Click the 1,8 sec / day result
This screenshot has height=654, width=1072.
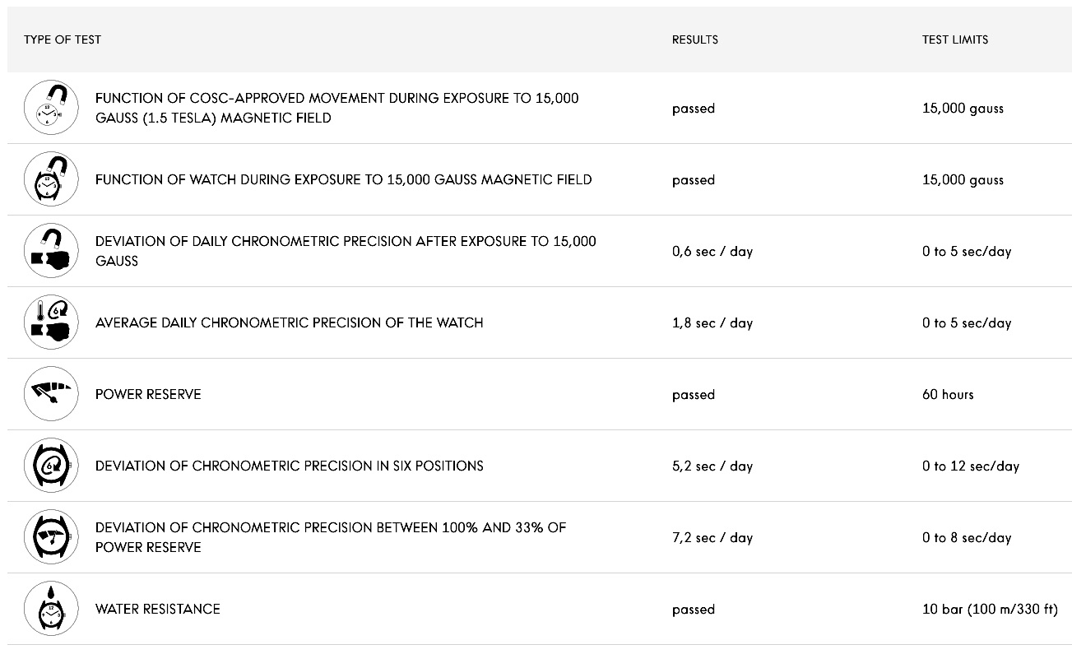pyautogui.click(x=712, y=323)
